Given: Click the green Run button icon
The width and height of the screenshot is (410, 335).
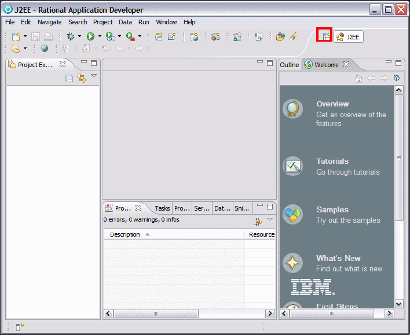Looking at the screenshot, I should 90,36.
